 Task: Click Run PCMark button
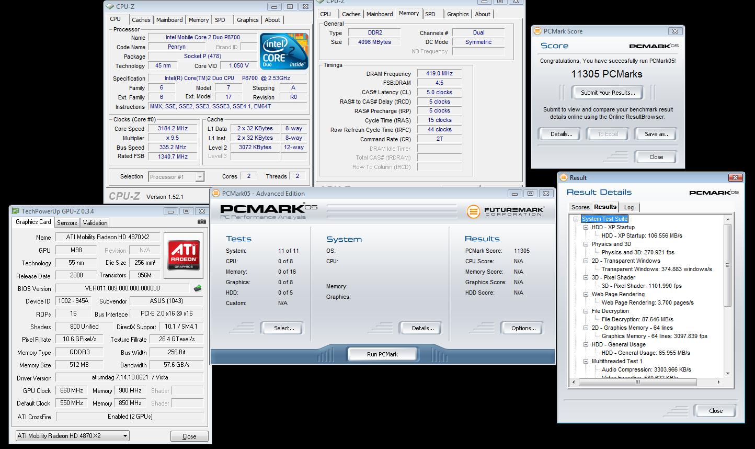click(382, 354)
